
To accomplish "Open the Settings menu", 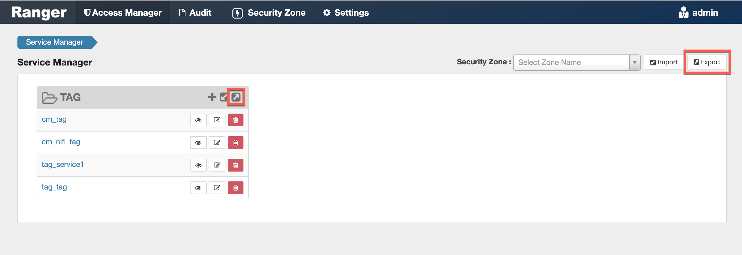I will click(x=346, y=13).
